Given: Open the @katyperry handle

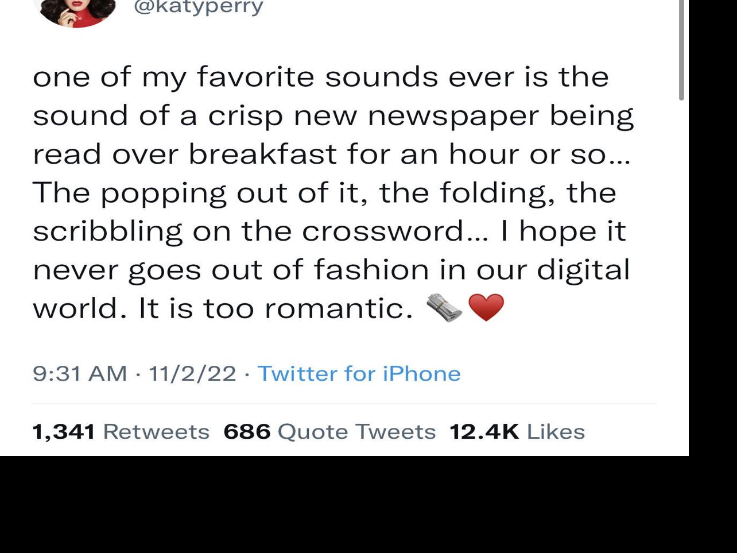Looking at the screenshot, I should tap(198, 7).
